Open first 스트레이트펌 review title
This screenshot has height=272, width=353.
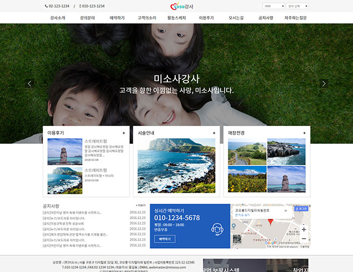pos(96,141)
